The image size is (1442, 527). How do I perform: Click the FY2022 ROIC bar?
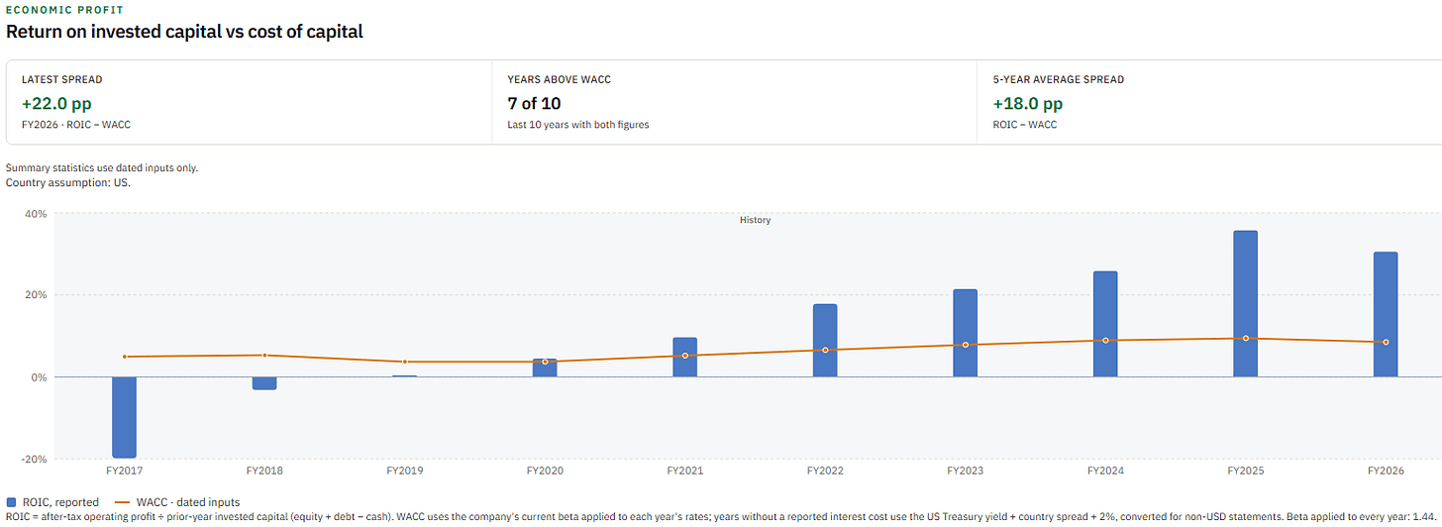pyautogui.click(x=825, y=341)
